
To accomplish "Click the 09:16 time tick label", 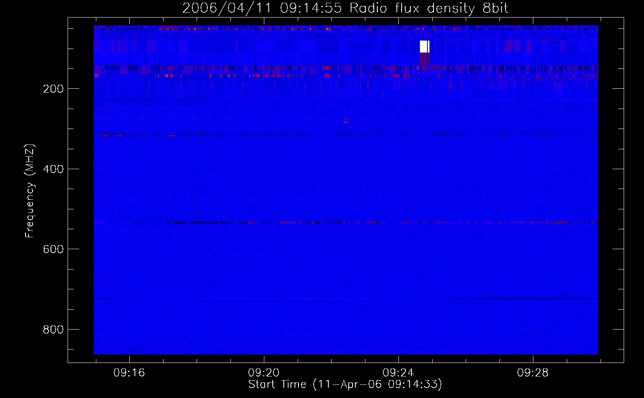I will (x=129, y=373).
